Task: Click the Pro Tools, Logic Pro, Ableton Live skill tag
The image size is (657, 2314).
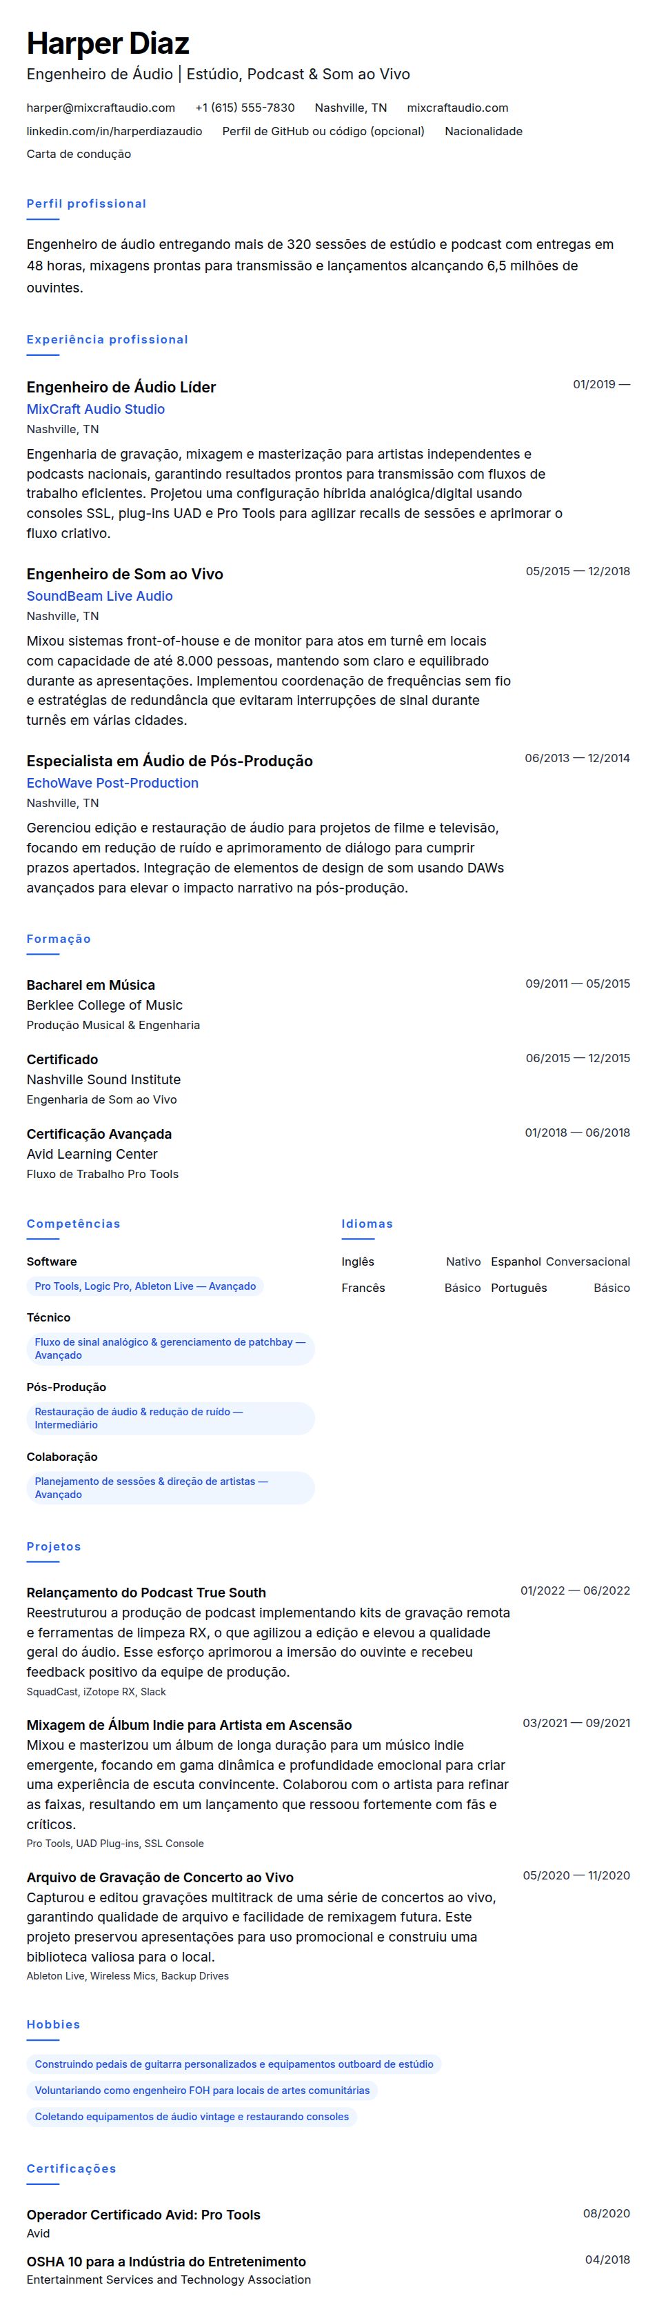Action: tap(145, 1286)
